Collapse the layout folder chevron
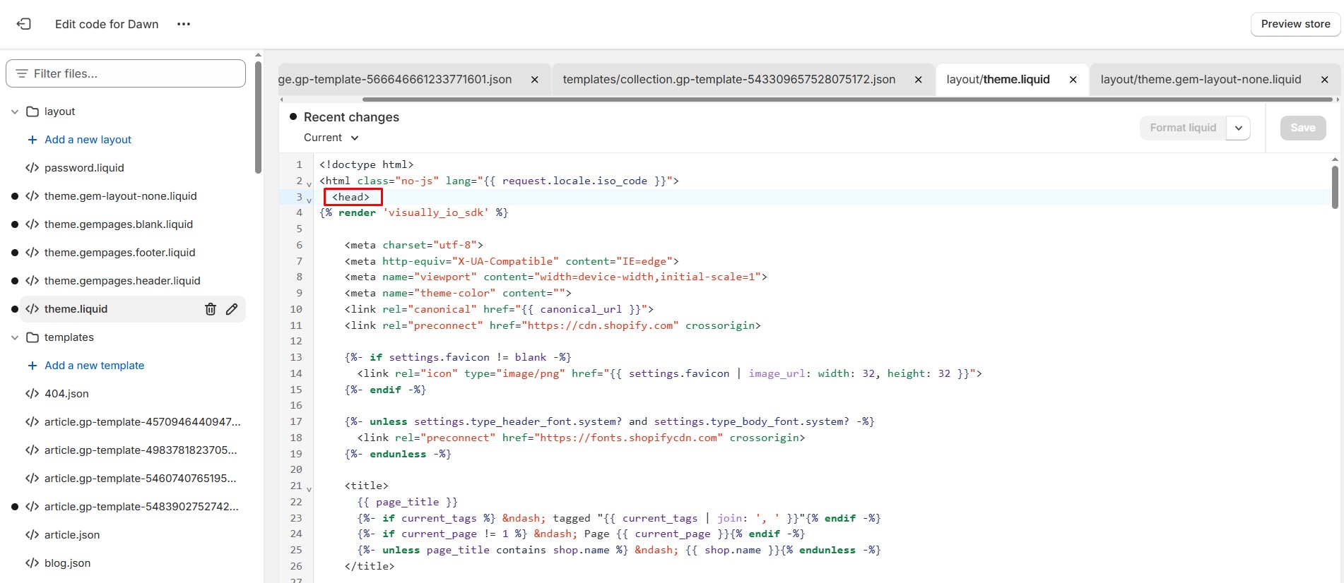This screenshot has width=1344, height=583. pos(14,112)
